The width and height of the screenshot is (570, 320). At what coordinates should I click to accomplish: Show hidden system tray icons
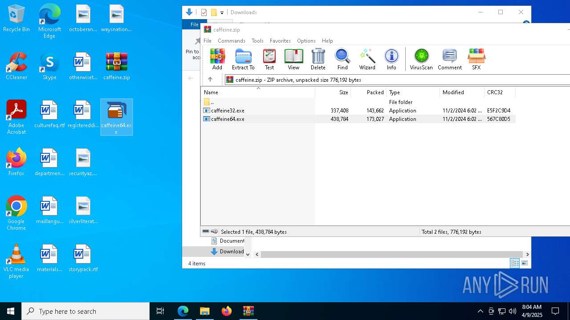click(x=480, y=311)
